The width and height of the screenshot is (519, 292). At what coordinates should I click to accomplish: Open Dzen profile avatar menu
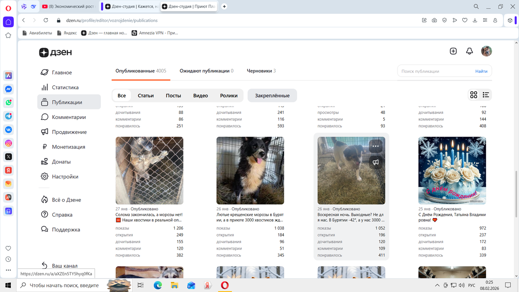pos(487,51)
